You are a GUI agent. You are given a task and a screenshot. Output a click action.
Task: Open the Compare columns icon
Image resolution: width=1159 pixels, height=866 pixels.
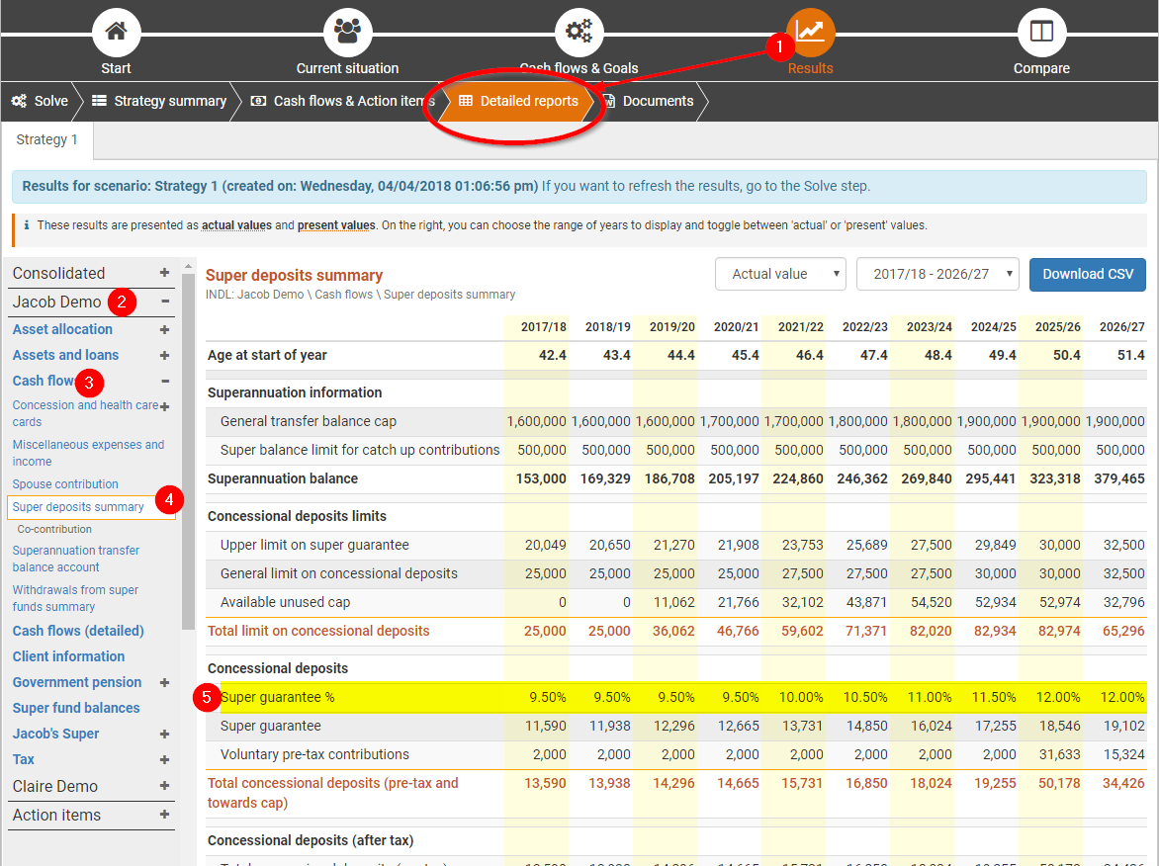point(1041,32)
